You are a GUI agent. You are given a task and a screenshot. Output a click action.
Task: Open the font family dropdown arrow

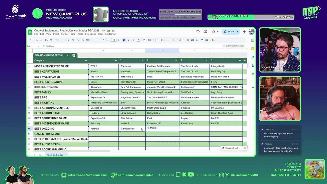103,40
